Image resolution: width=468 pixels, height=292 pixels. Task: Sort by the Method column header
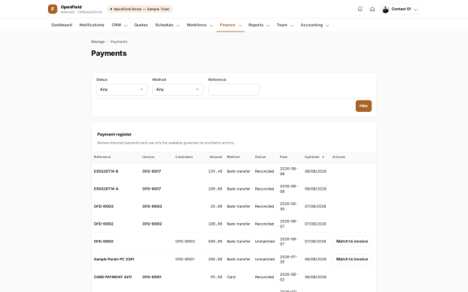(x=233, y=157)
